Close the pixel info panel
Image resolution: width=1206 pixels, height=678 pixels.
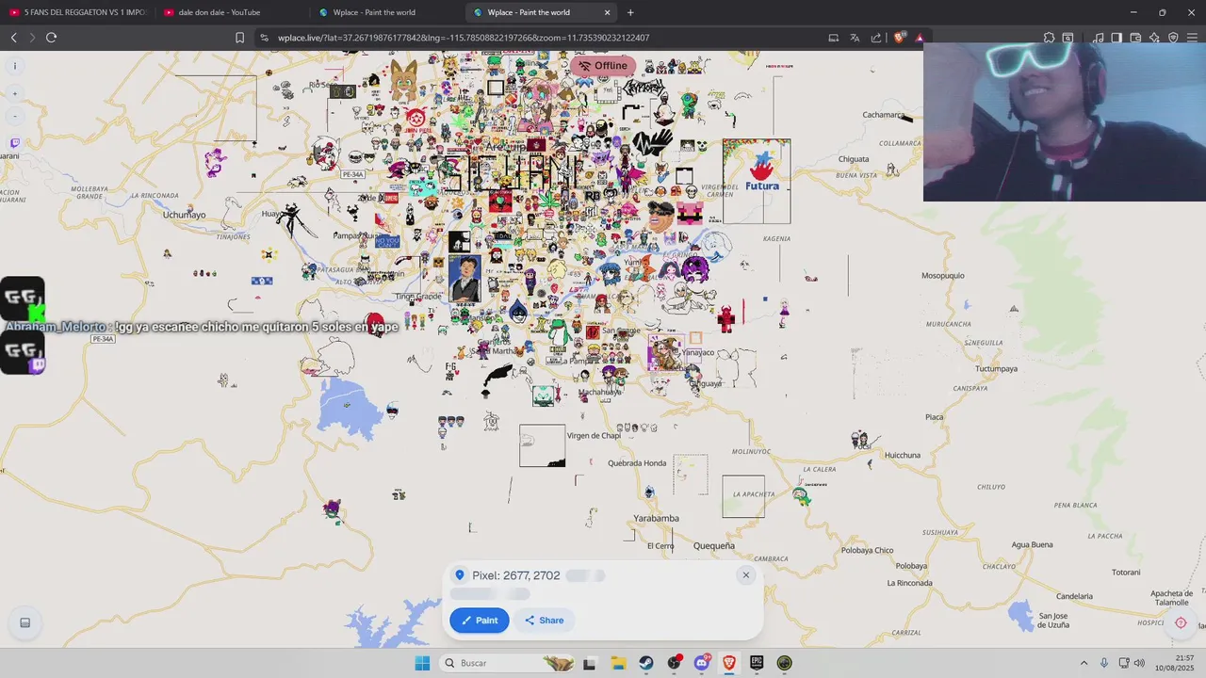(746, 575)
